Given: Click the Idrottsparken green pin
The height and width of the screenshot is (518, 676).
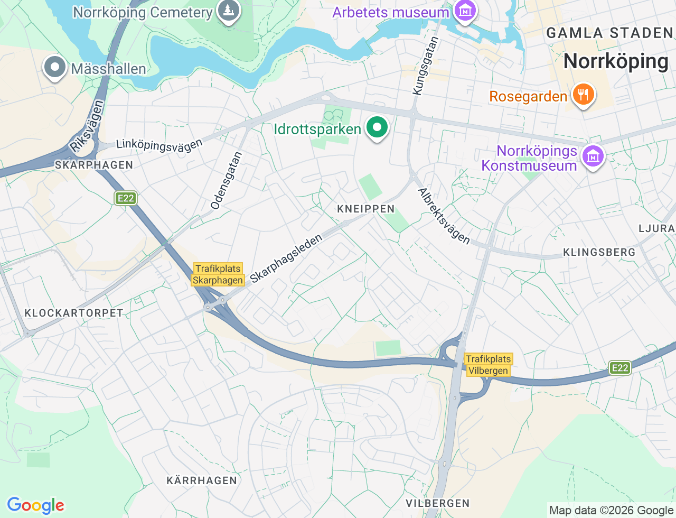Looking at the screenshot, I should click(x=377, y=128).
